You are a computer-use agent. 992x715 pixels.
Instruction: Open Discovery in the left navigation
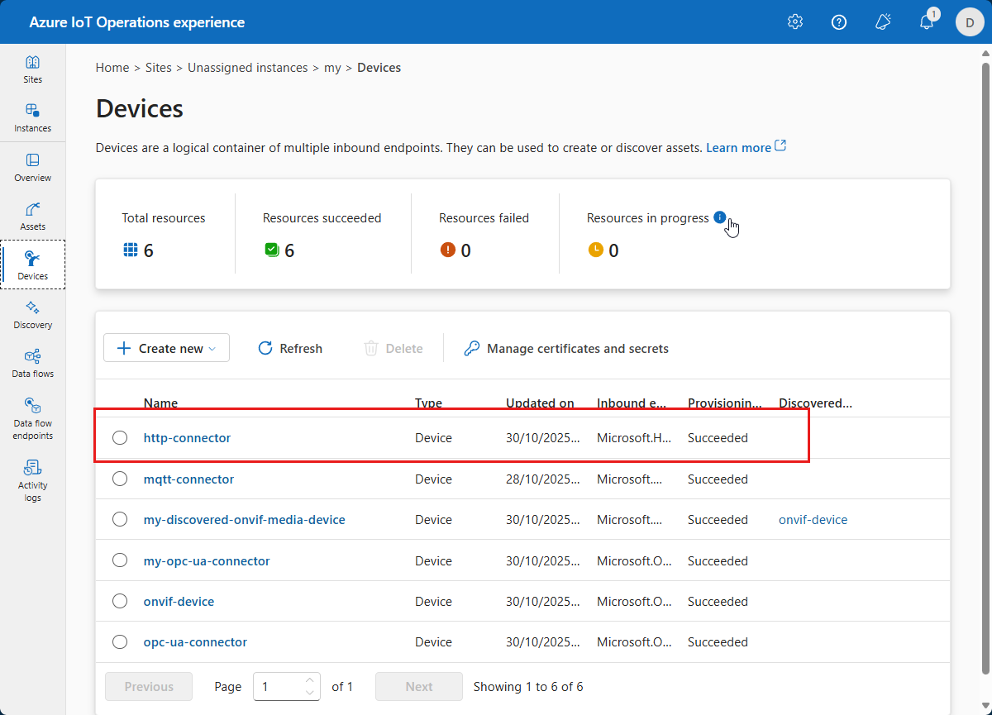32,314
